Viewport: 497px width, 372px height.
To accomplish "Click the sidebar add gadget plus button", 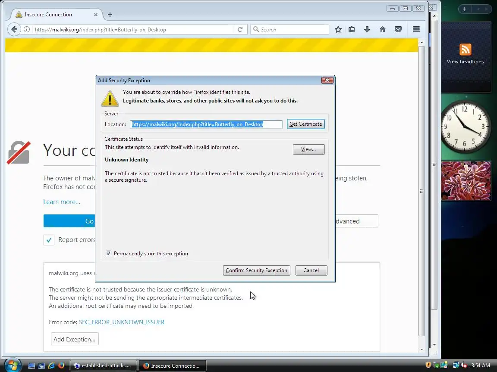I will tap(464, 9).
